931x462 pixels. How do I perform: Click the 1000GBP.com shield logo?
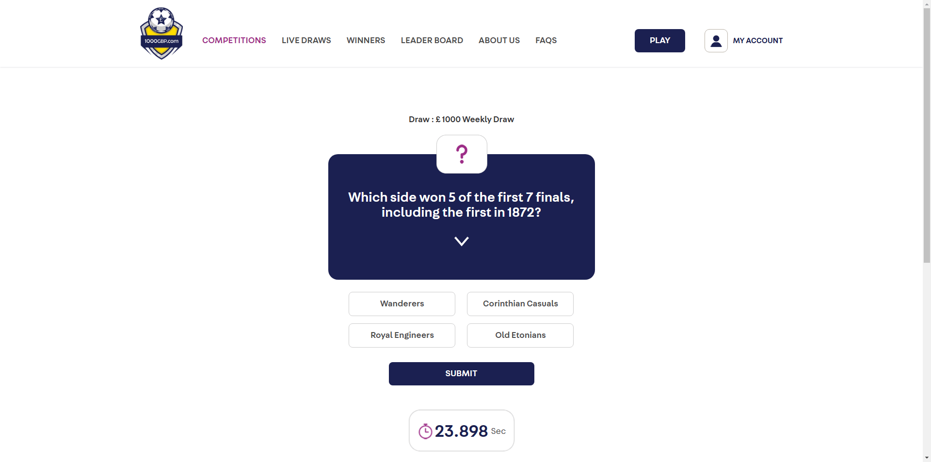tap(161, 33)
